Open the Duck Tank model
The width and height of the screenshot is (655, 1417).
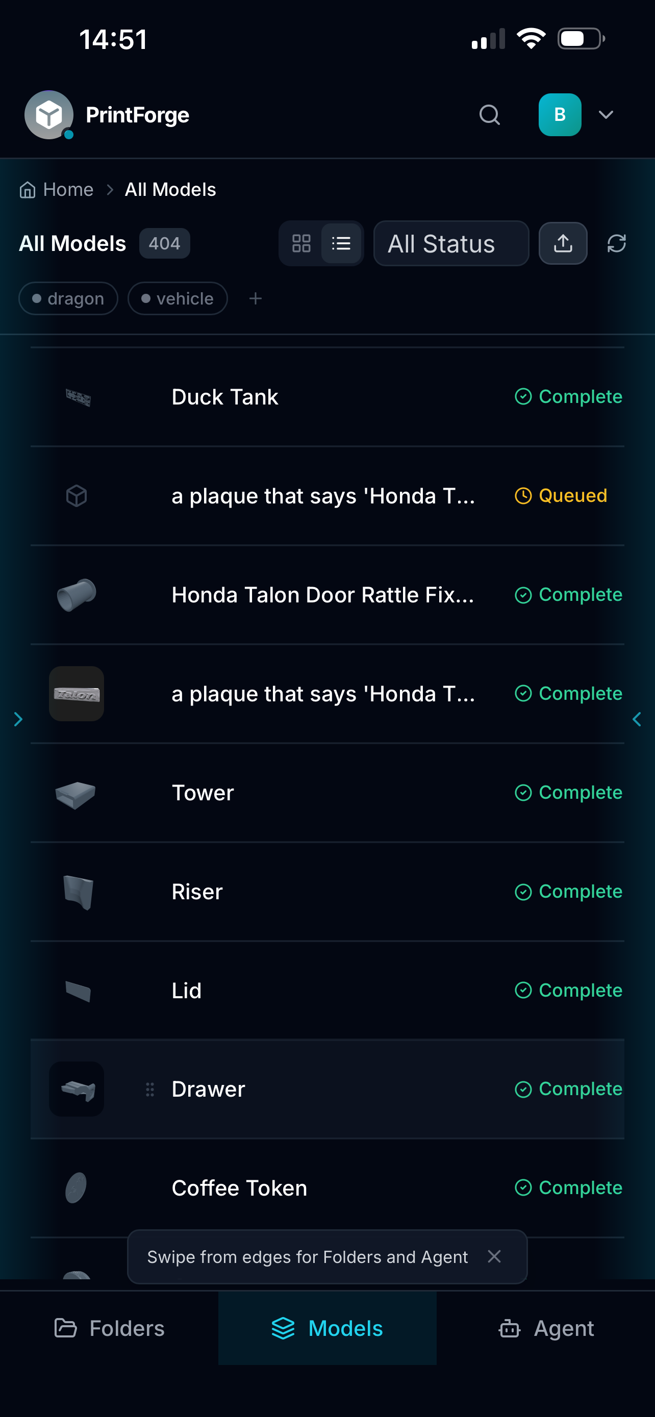(327, 397)
